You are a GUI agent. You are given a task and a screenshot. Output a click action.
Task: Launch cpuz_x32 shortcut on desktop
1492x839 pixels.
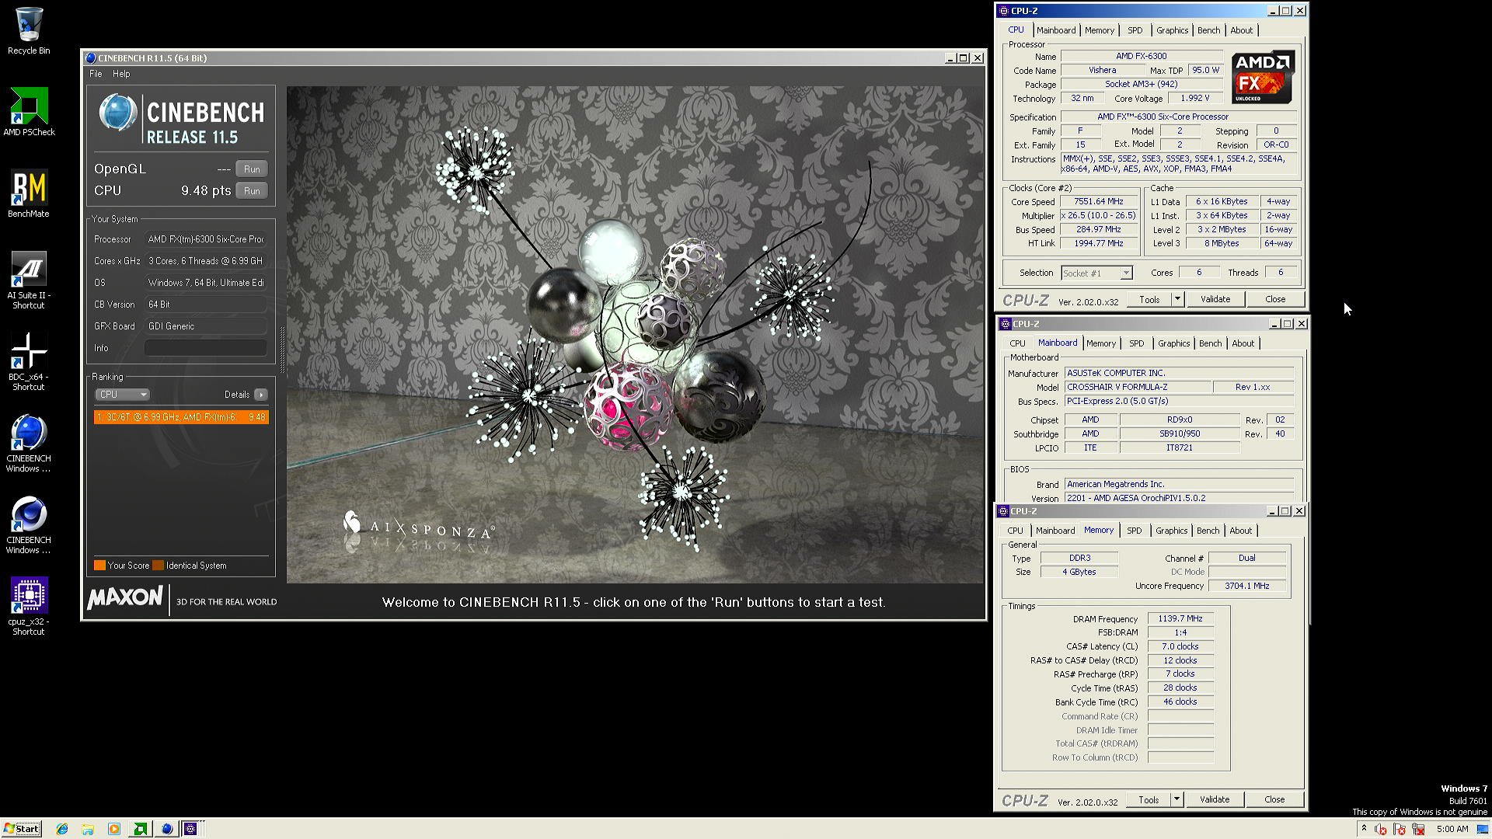(x=29, y=607)
